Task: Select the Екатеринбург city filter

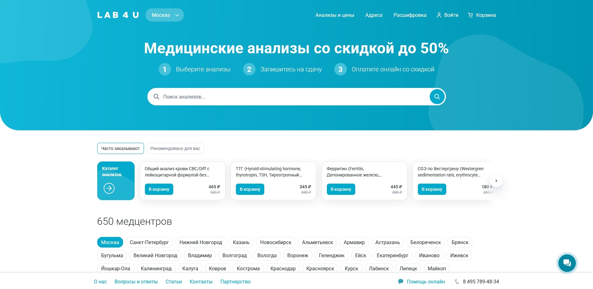Action: [x=393, y=255]
